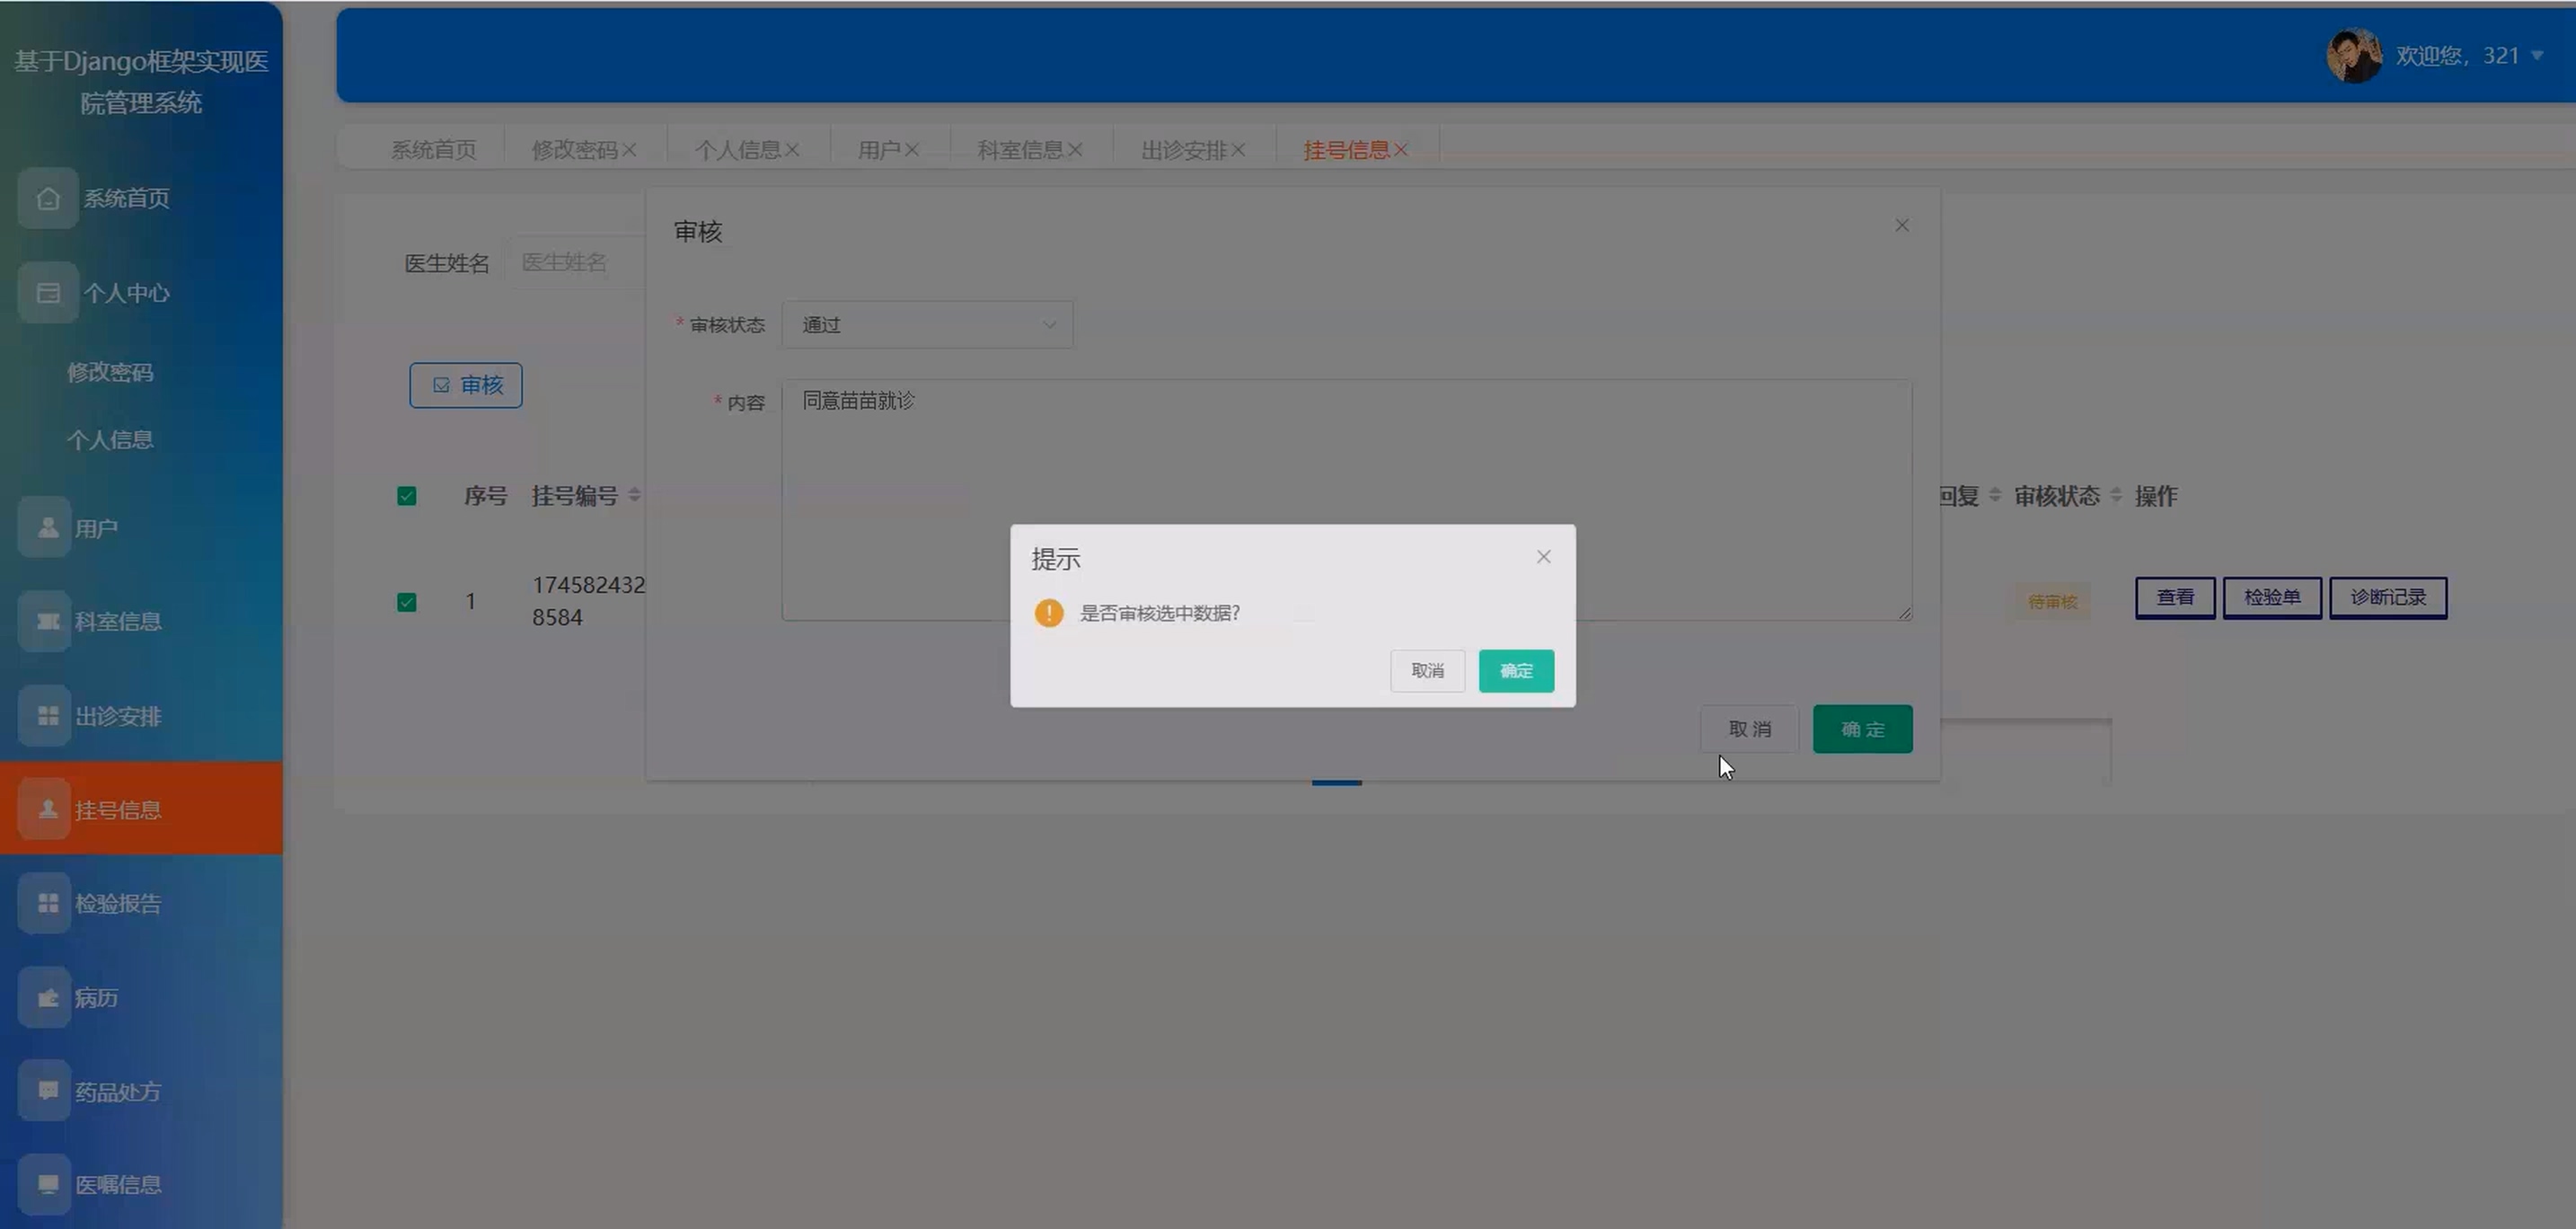Click the 药品处方 sidebar icon

click(x=47, y=1090)
